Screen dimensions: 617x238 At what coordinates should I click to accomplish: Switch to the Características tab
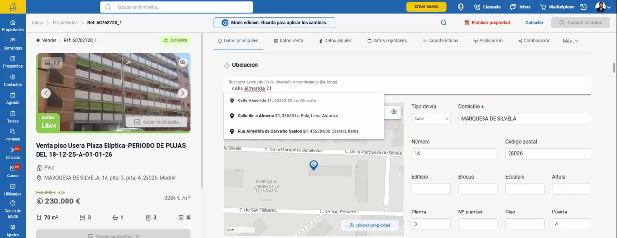440,41
